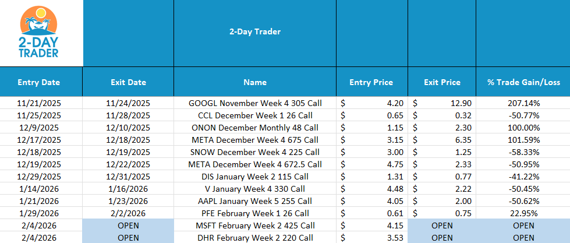Viewport: 570px width, 243px height.
Task: Click the Name column header
Action: 255,82
